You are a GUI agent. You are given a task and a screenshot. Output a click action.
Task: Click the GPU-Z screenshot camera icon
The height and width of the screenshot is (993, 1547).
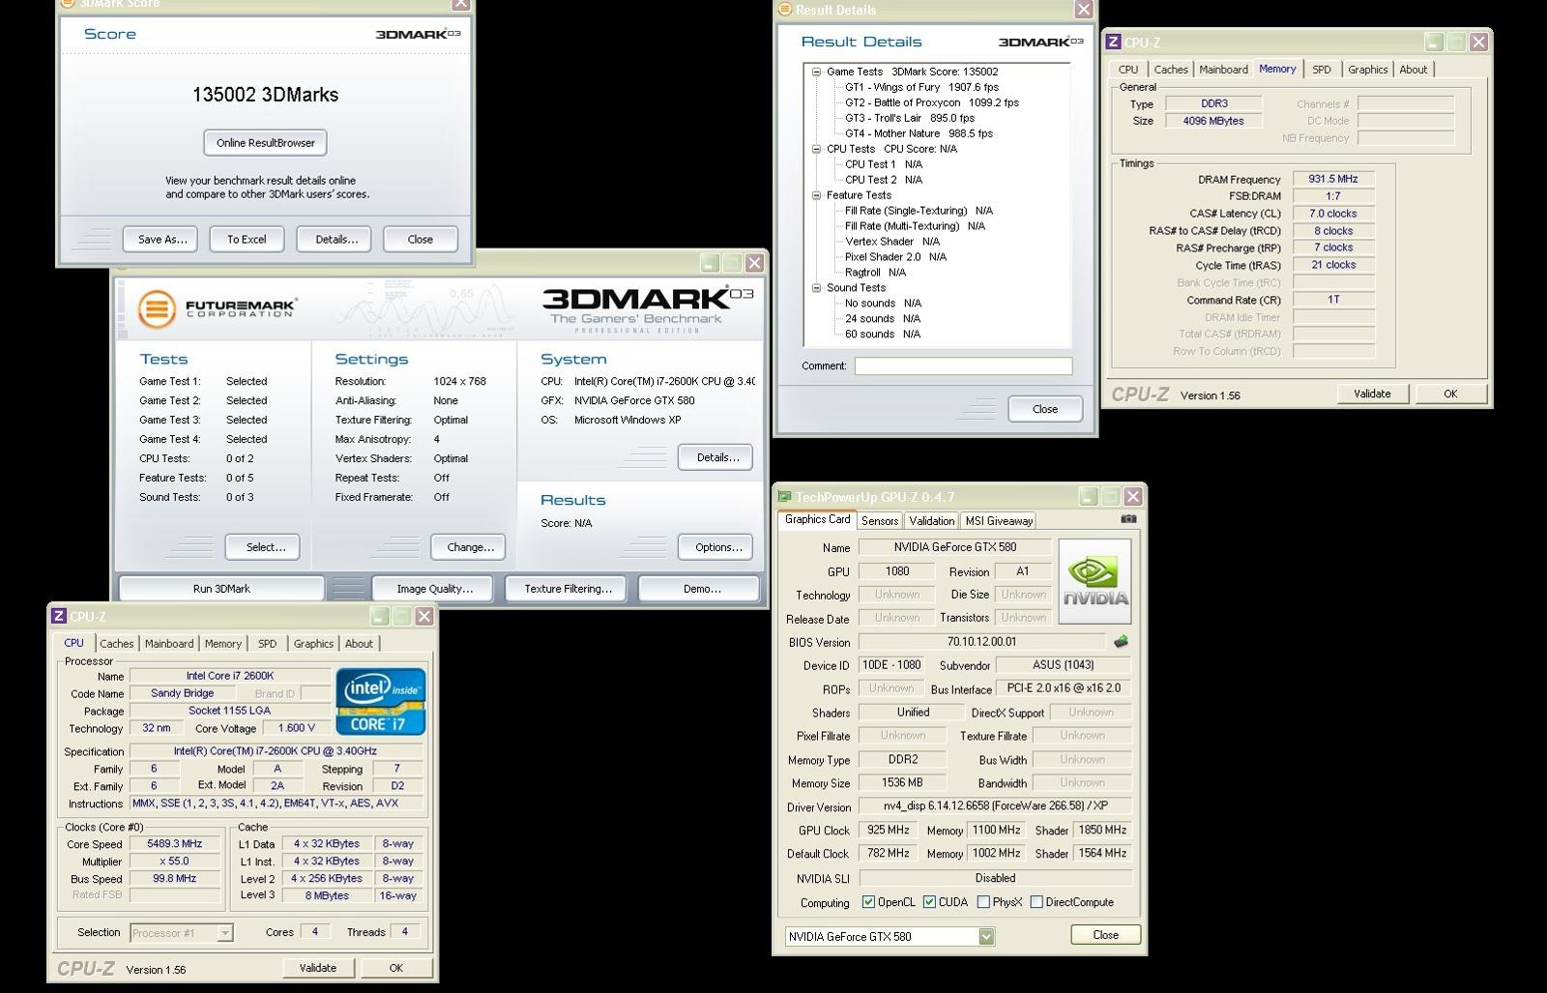(1127, 519)
